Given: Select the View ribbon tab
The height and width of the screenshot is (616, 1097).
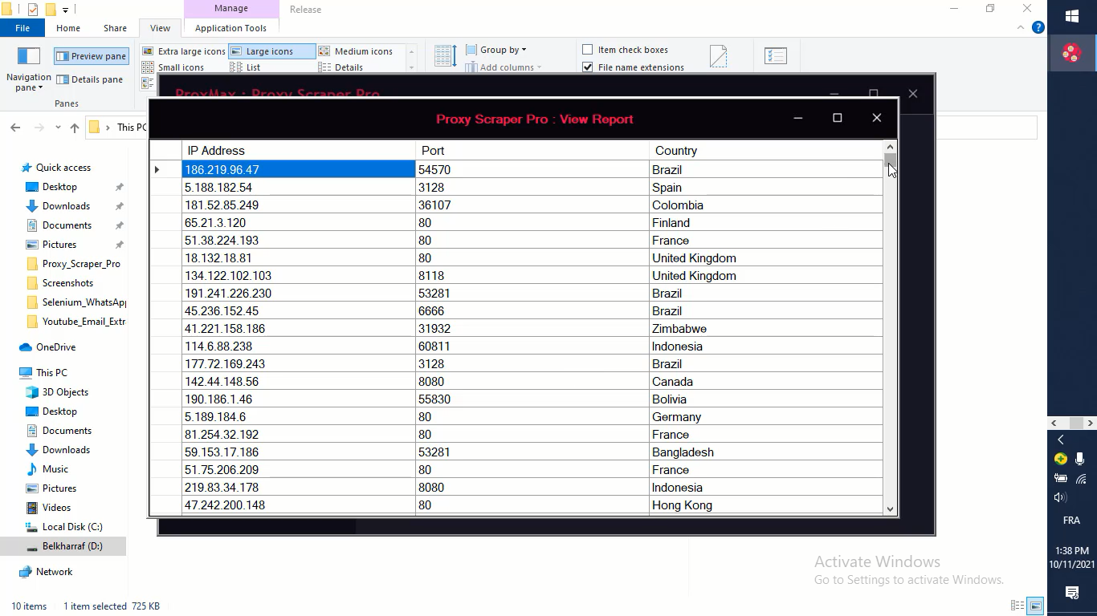Looking at the screenshot, I should pyautogui.click(x=160, y=28).
